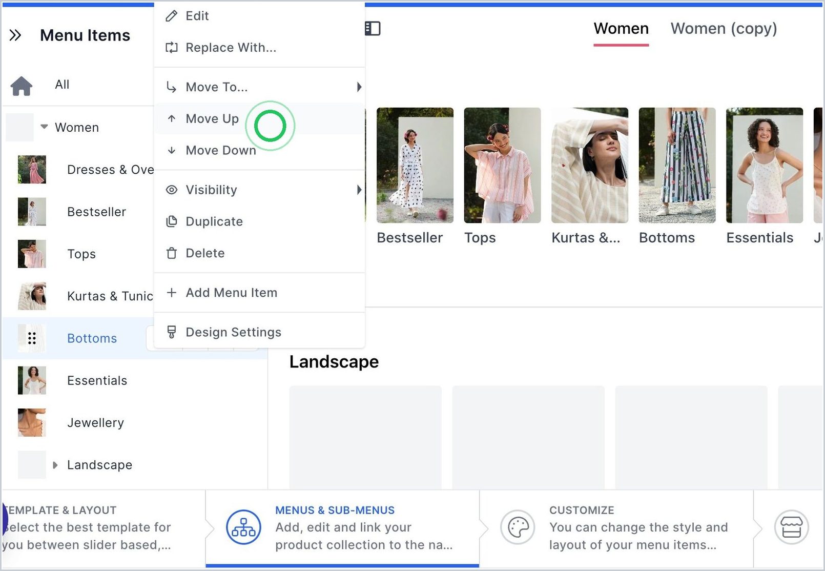The height and width of the screenshot is (571, 825).
Task: Click the eye icon beside Visibility
Action: 172,190
